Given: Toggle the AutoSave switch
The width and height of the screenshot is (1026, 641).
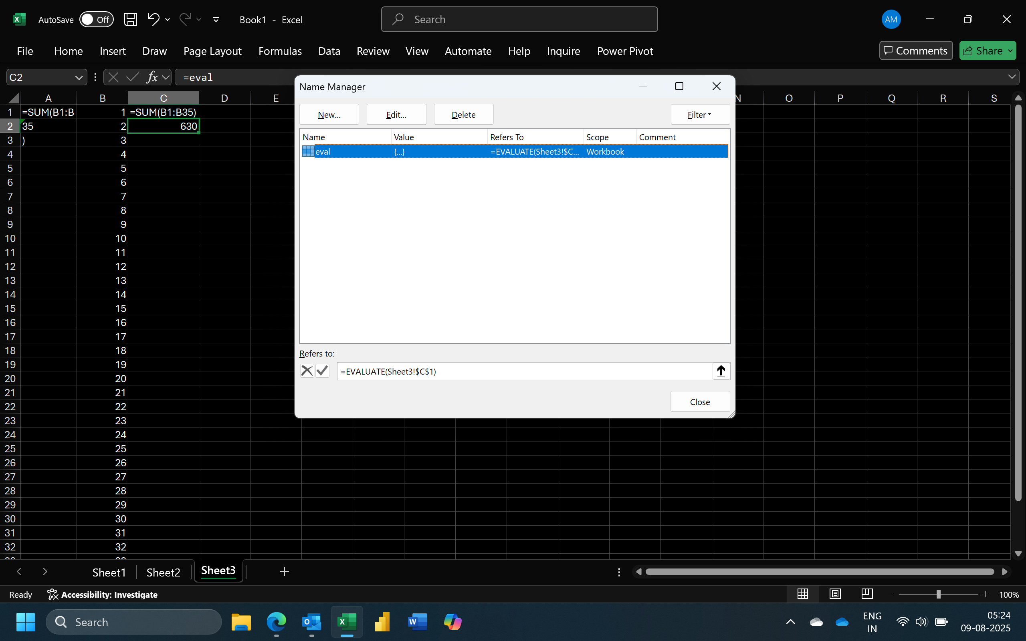Looking at the screenshot, I should 96,20.
